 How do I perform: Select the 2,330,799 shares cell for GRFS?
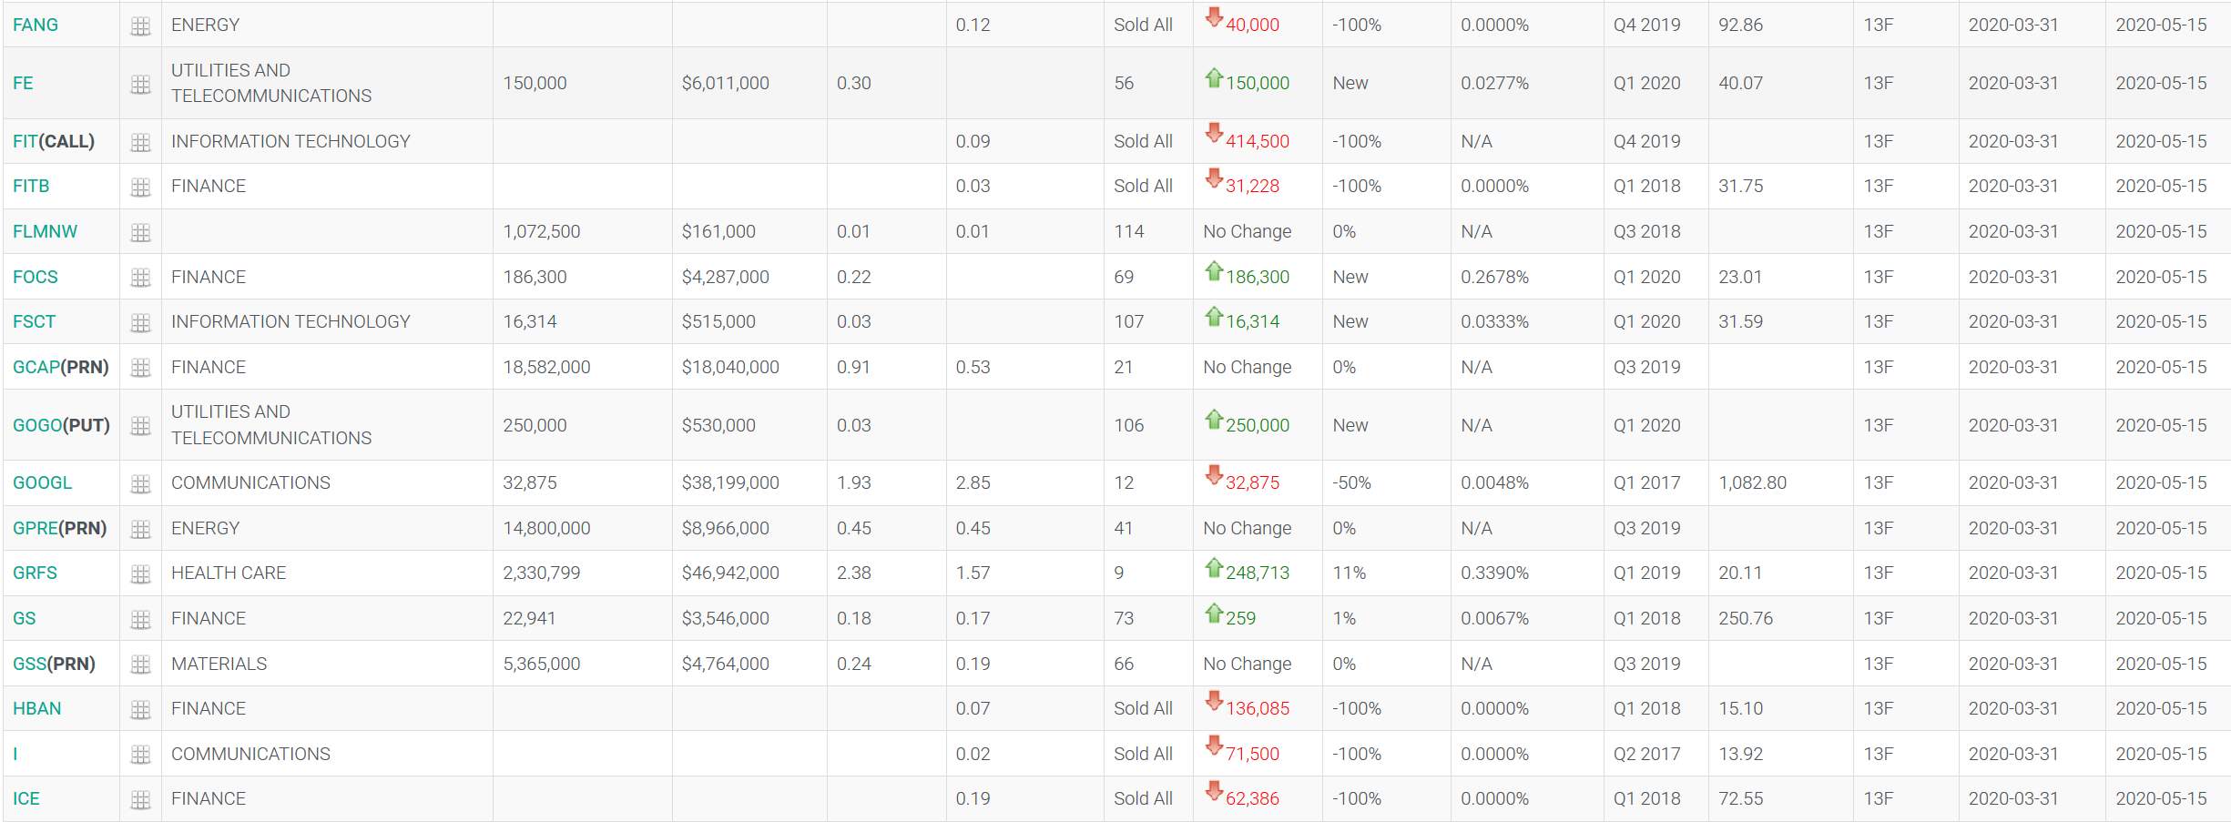pos(583,573)
